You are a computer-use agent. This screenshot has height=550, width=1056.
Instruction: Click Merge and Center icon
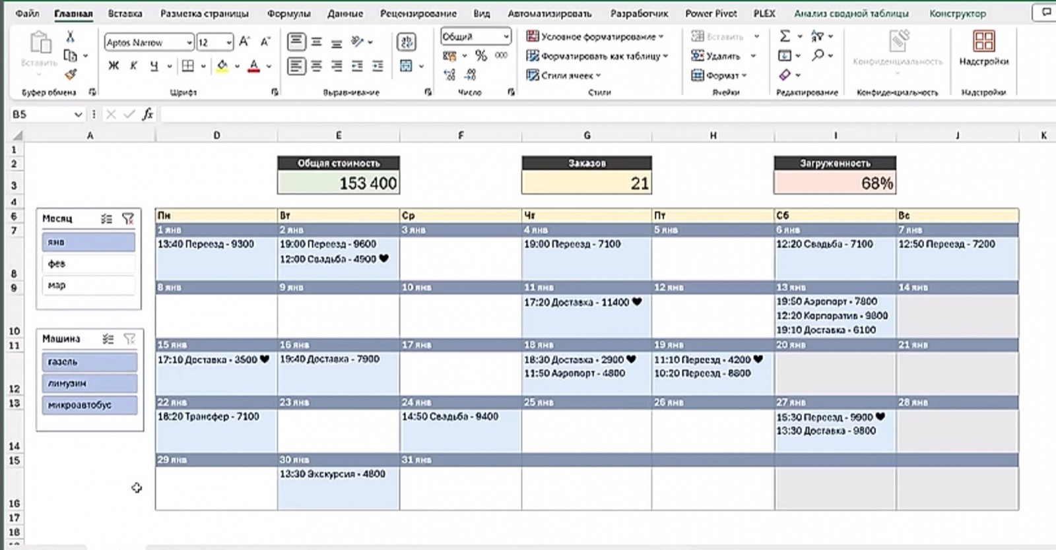(x=406, y=66)
